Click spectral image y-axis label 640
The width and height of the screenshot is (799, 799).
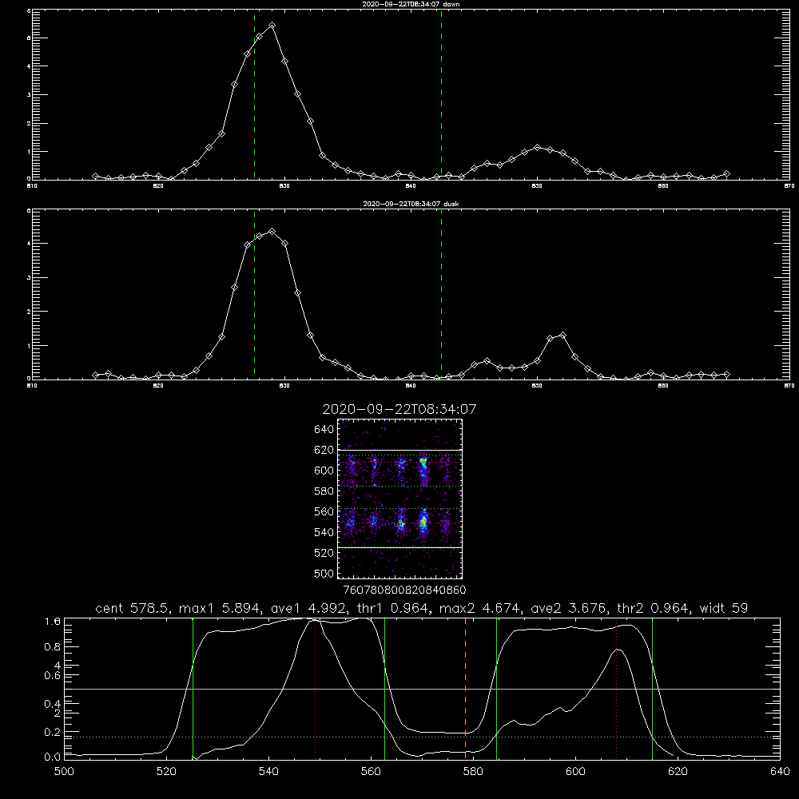(324, 429)
